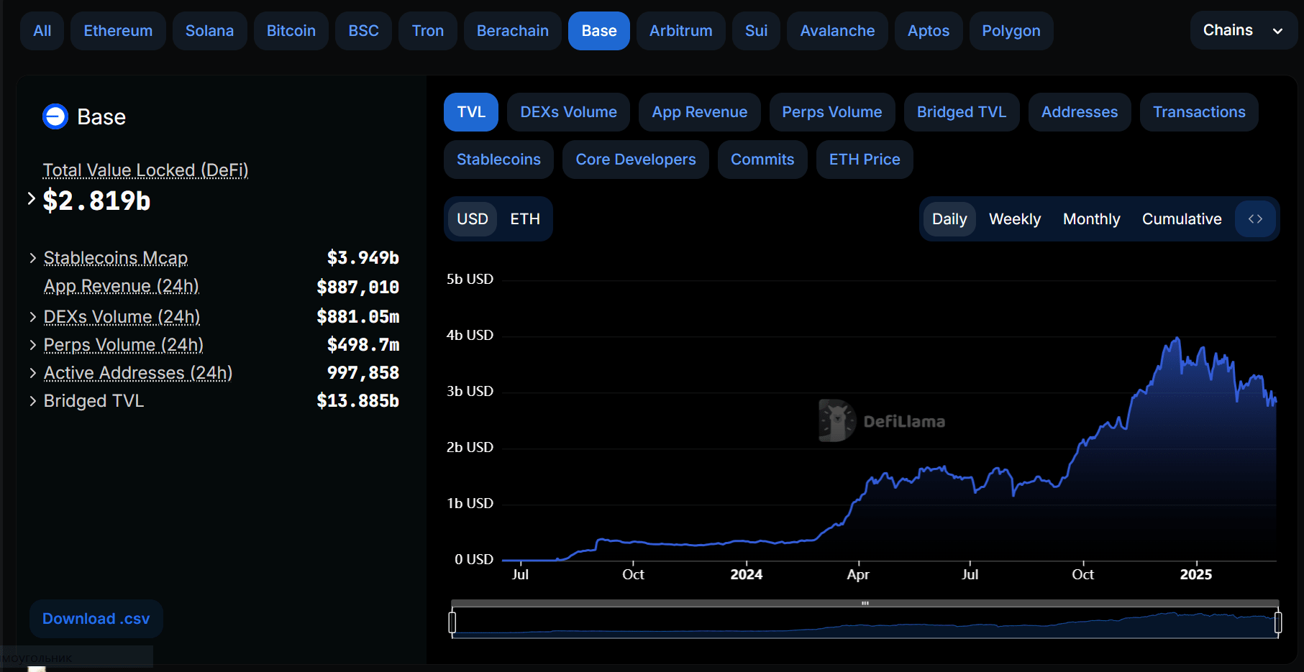This screenshot has width=1304, height=672.
Task: Switch to the Tron chain
Action: (428, 31)
